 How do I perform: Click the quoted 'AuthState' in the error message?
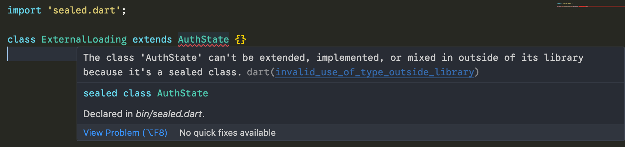[171, 58]
